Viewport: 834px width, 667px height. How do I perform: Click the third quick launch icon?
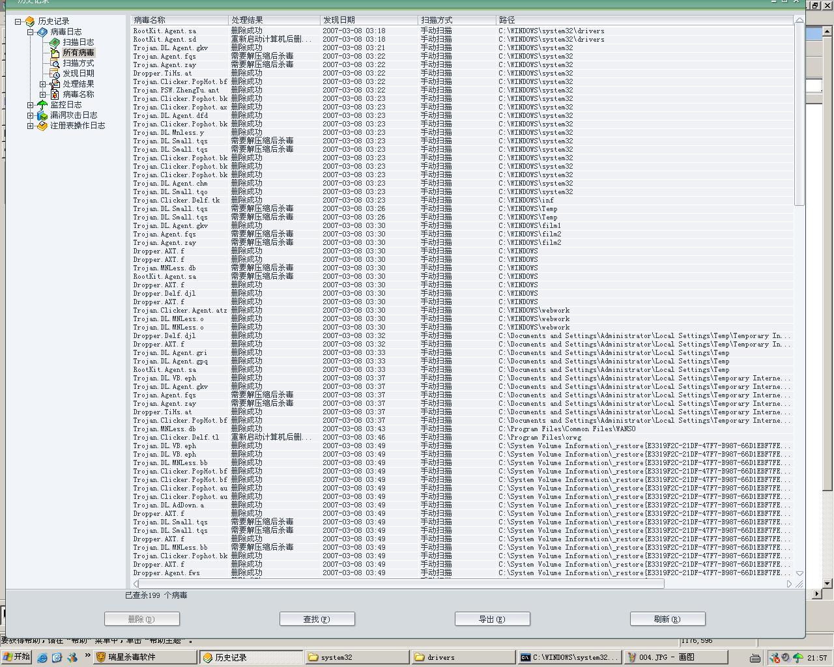(72, 657)
